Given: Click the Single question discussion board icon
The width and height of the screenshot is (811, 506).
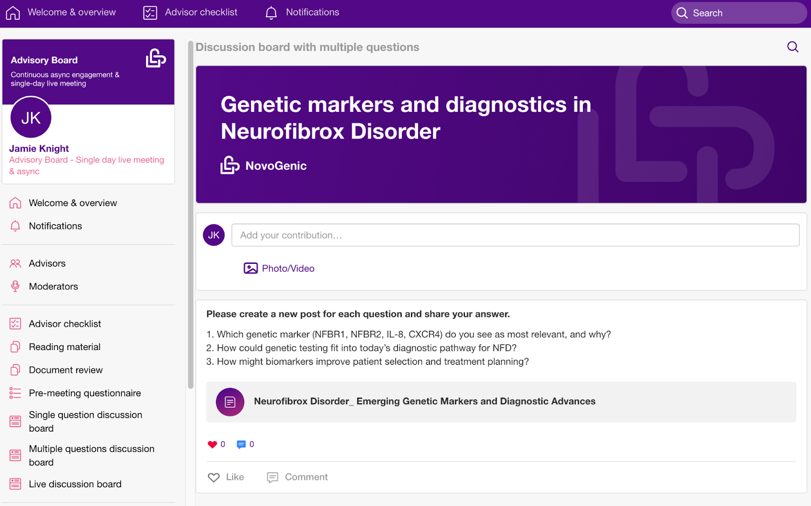Looking at the screenshot, I should tap(15, 421).
